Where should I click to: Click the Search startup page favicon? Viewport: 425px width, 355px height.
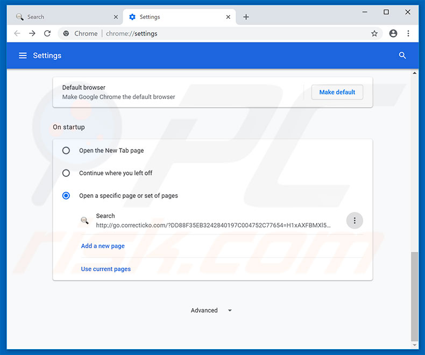85,221
